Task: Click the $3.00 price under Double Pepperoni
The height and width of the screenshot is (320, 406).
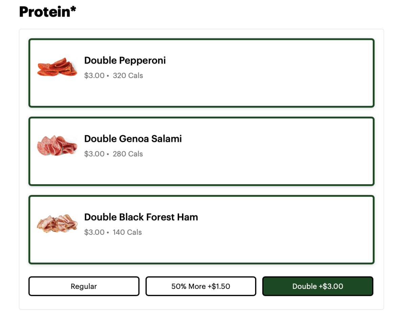Action: tap(94, 76)
